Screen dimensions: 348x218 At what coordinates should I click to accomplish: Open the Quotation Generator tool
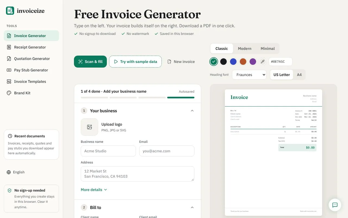(31, 59)
